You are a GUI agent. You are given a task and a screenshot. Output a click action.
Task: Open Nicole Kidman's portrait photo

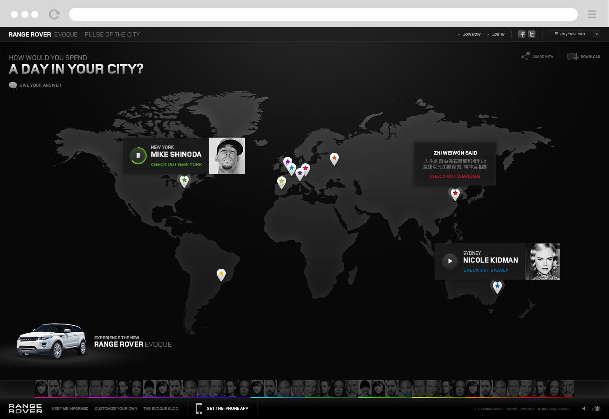click(542, 261)
